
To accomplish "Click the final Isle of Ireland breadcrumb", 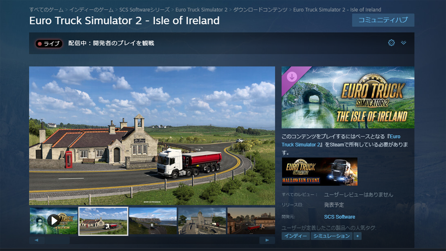I will click(x=337, y=10).
